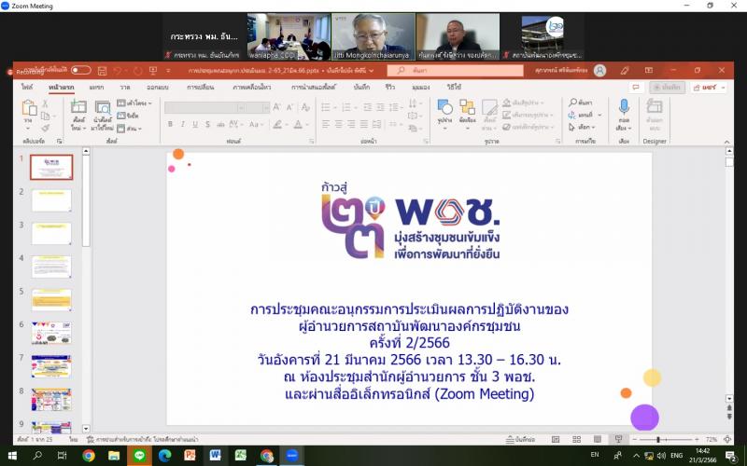This screenshot has height=466, width=747.
Task: Open the Replace dropdown arrow
Action: coord(599,115)
